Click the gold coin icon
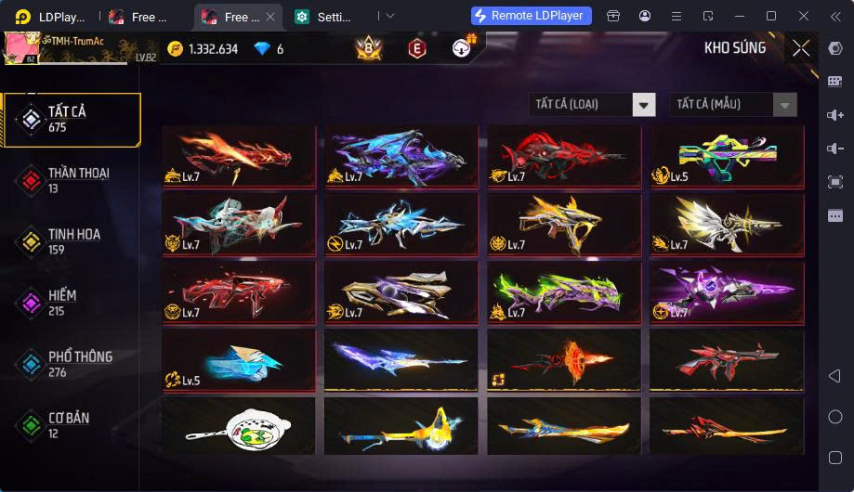Screen dimensions: 854x492 [175, 49]
